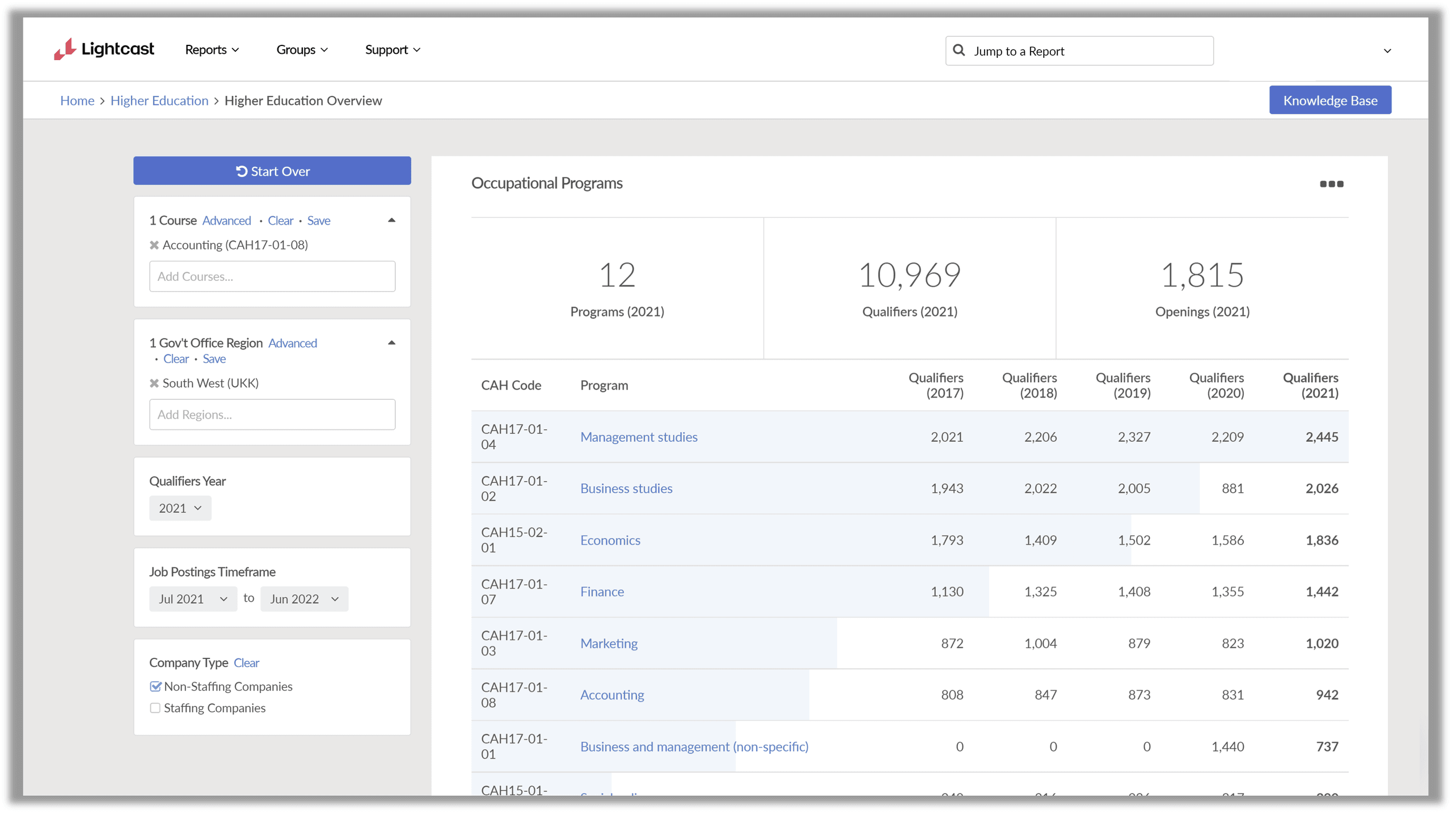This screenshot has height=815, width=1452.
Task: Open the Management studies program link
Action: [x=639, y=437]
